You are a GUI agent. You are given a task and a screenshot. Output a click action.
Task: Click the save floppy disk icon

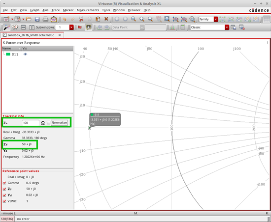pyautogui.click(x=37, y=19)
